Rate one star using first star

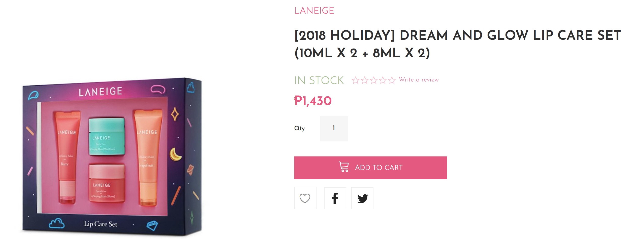356,80
